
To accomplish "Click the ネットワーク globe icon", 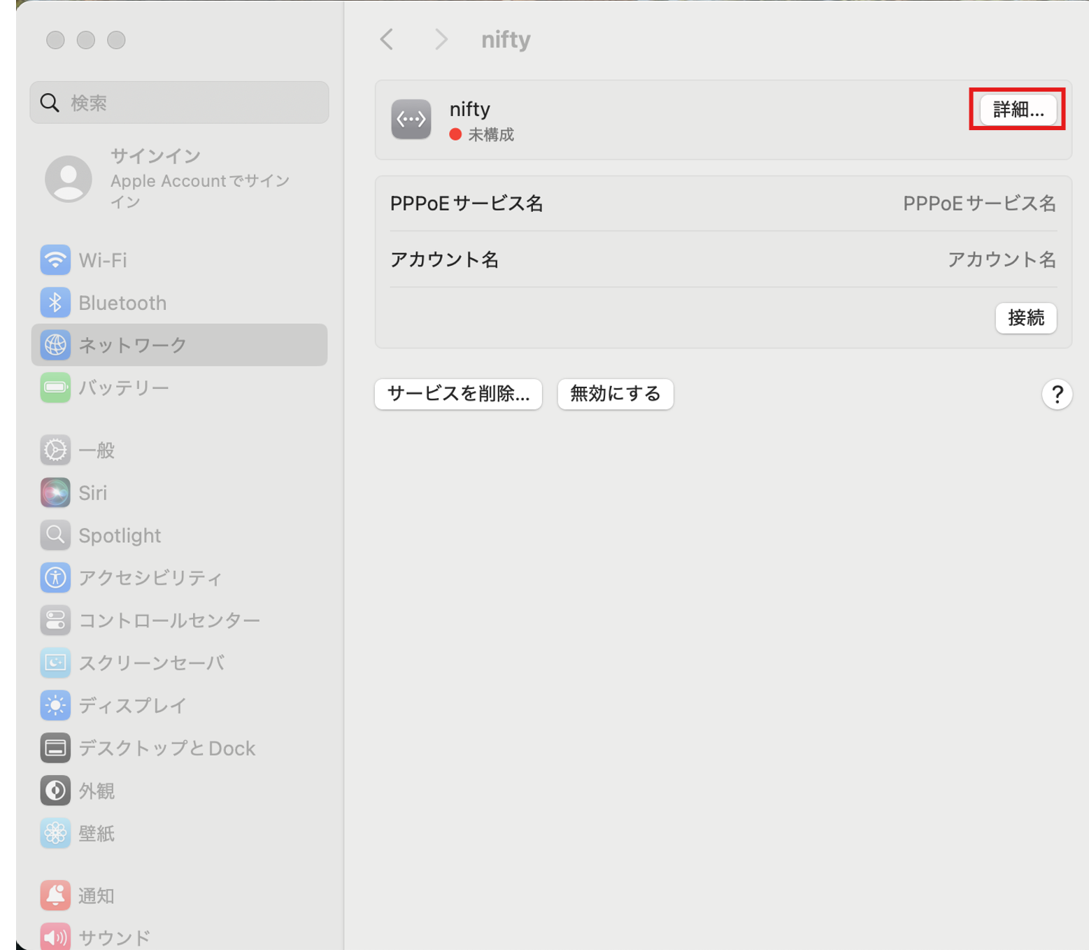I will pos(55,345).
